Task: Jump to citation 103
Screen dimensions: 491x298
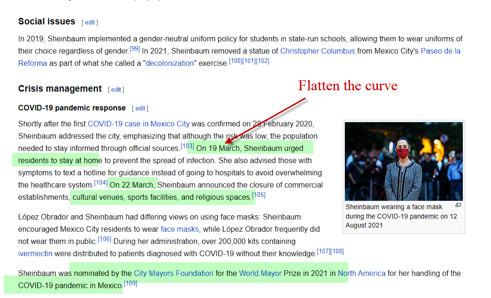Action: coord(187,146)
